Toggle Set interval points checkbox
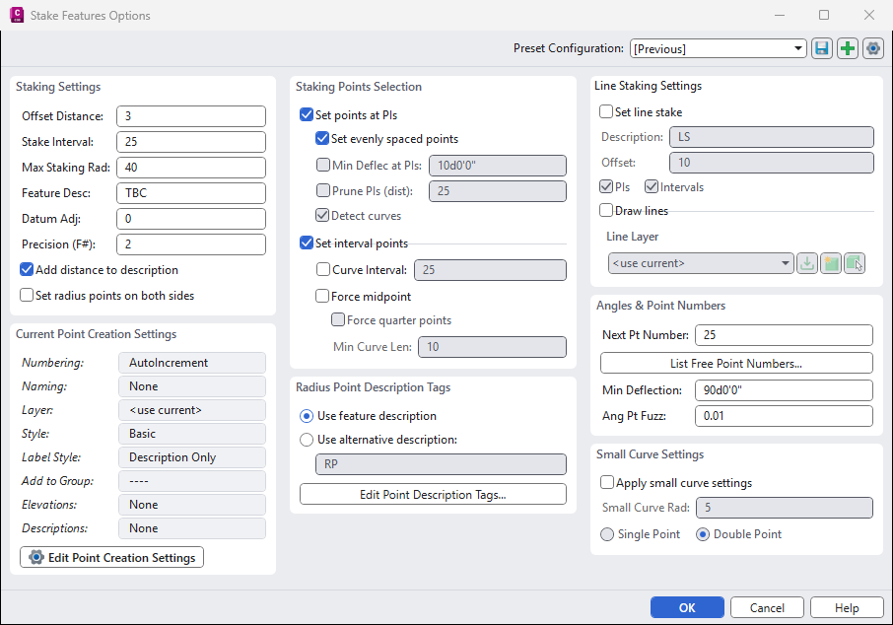 307,243
